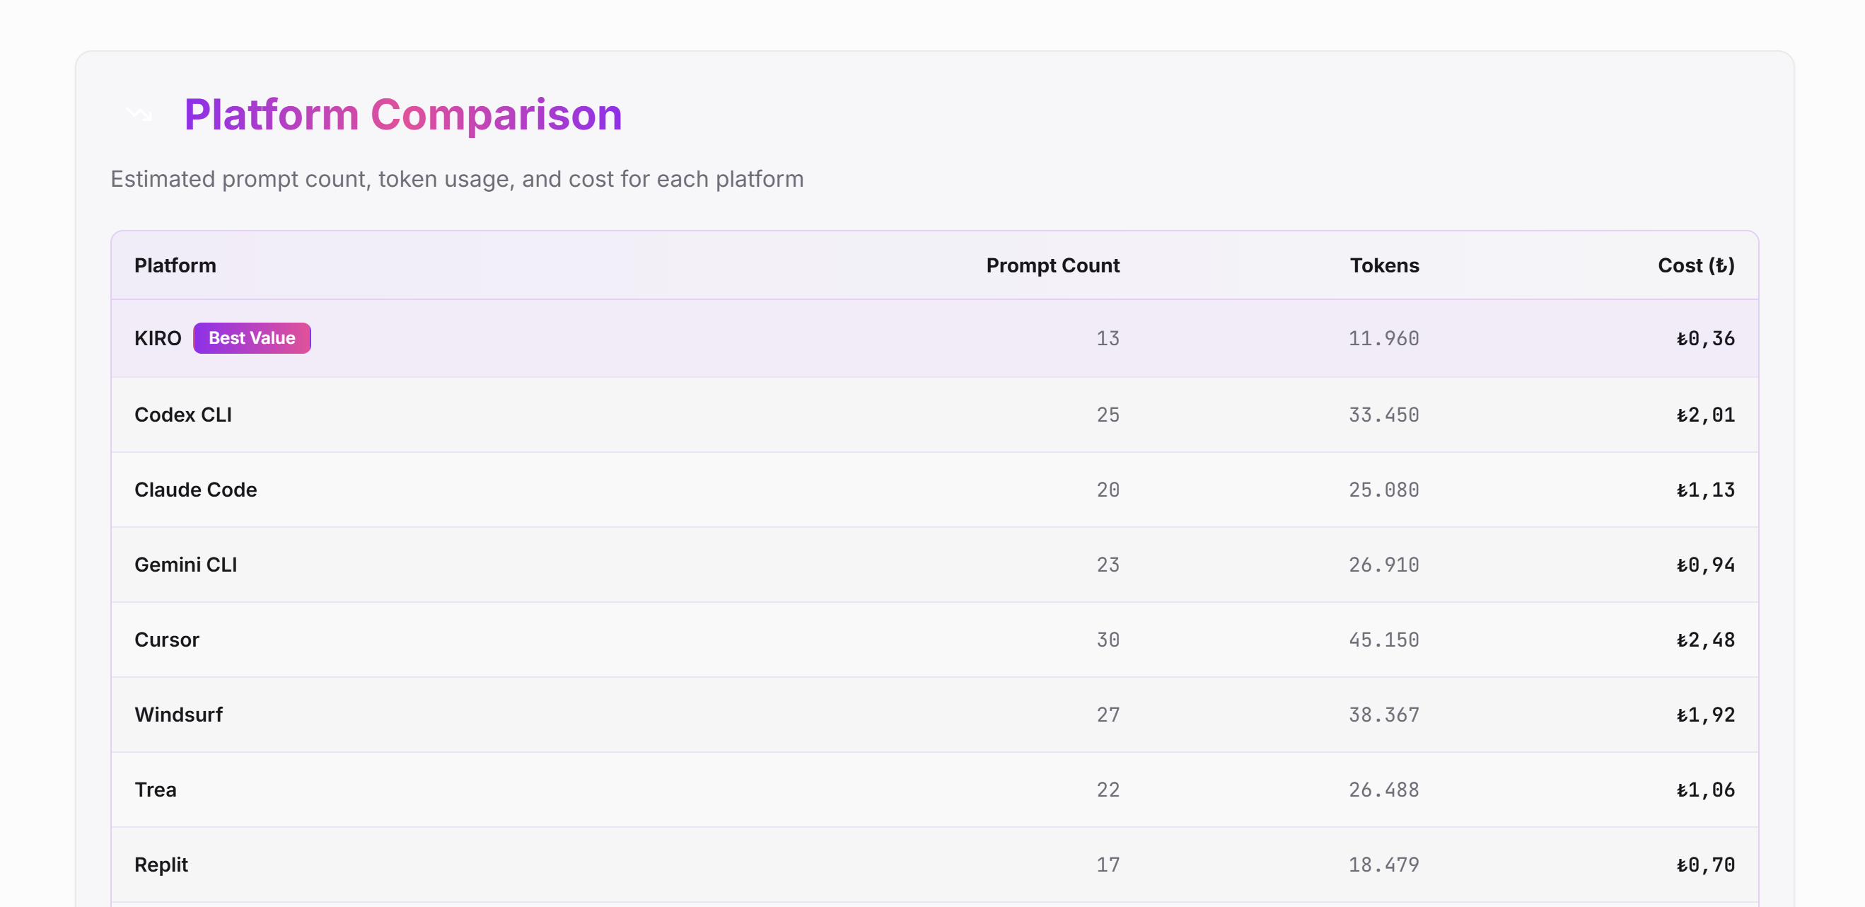Click the Tokens column header
The height and width of the screenshot is (907, 1865).
pyautogui.click(x=1383, y=265)
